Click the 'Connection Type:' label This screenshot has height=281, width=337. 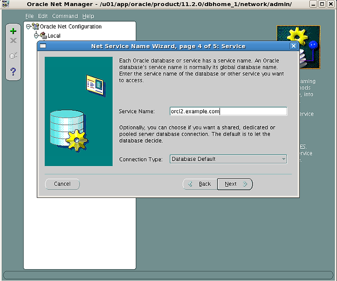click(141, 160)
